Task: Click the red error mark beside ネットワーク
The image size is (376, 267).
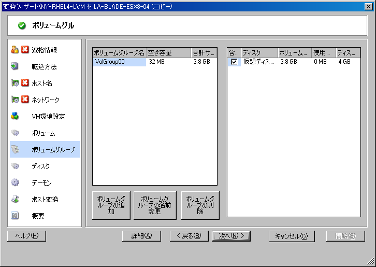Action: 25,99
